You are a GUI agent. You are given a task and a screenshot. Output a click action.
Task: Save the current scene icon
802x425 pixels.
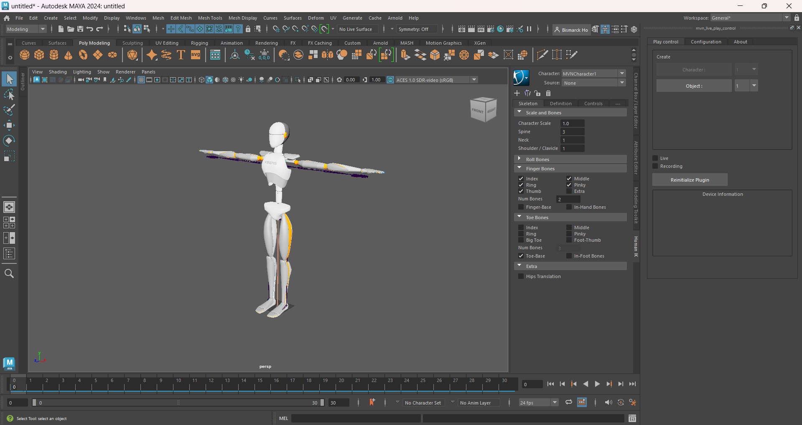(80, 29)
